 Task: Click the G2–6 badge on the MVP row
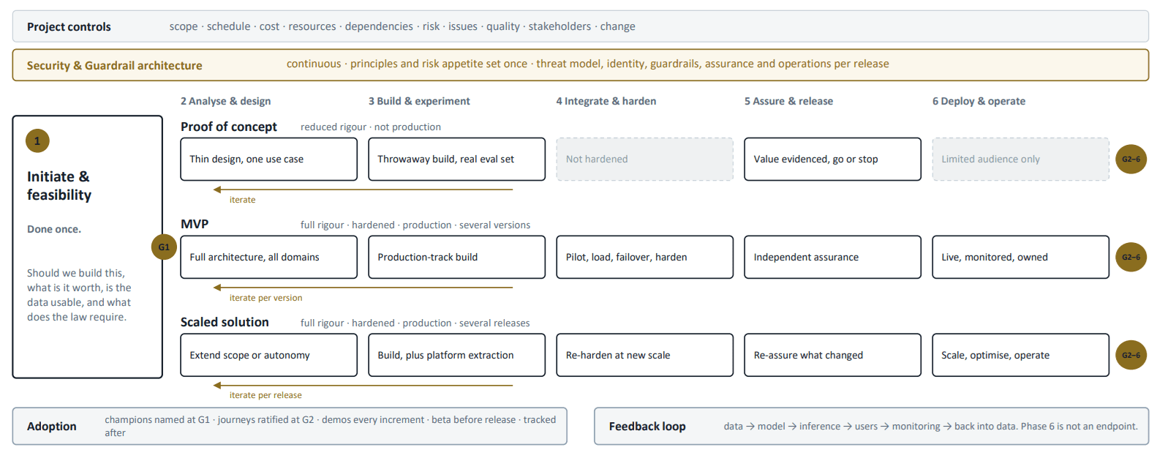(x=1131, y=257)
